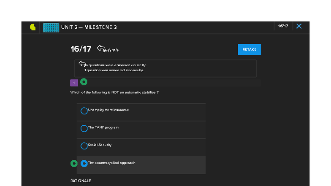The image size is (331, 186).
Task: Click the yellow Sophia logo icon
Action: tap(33, 27)
